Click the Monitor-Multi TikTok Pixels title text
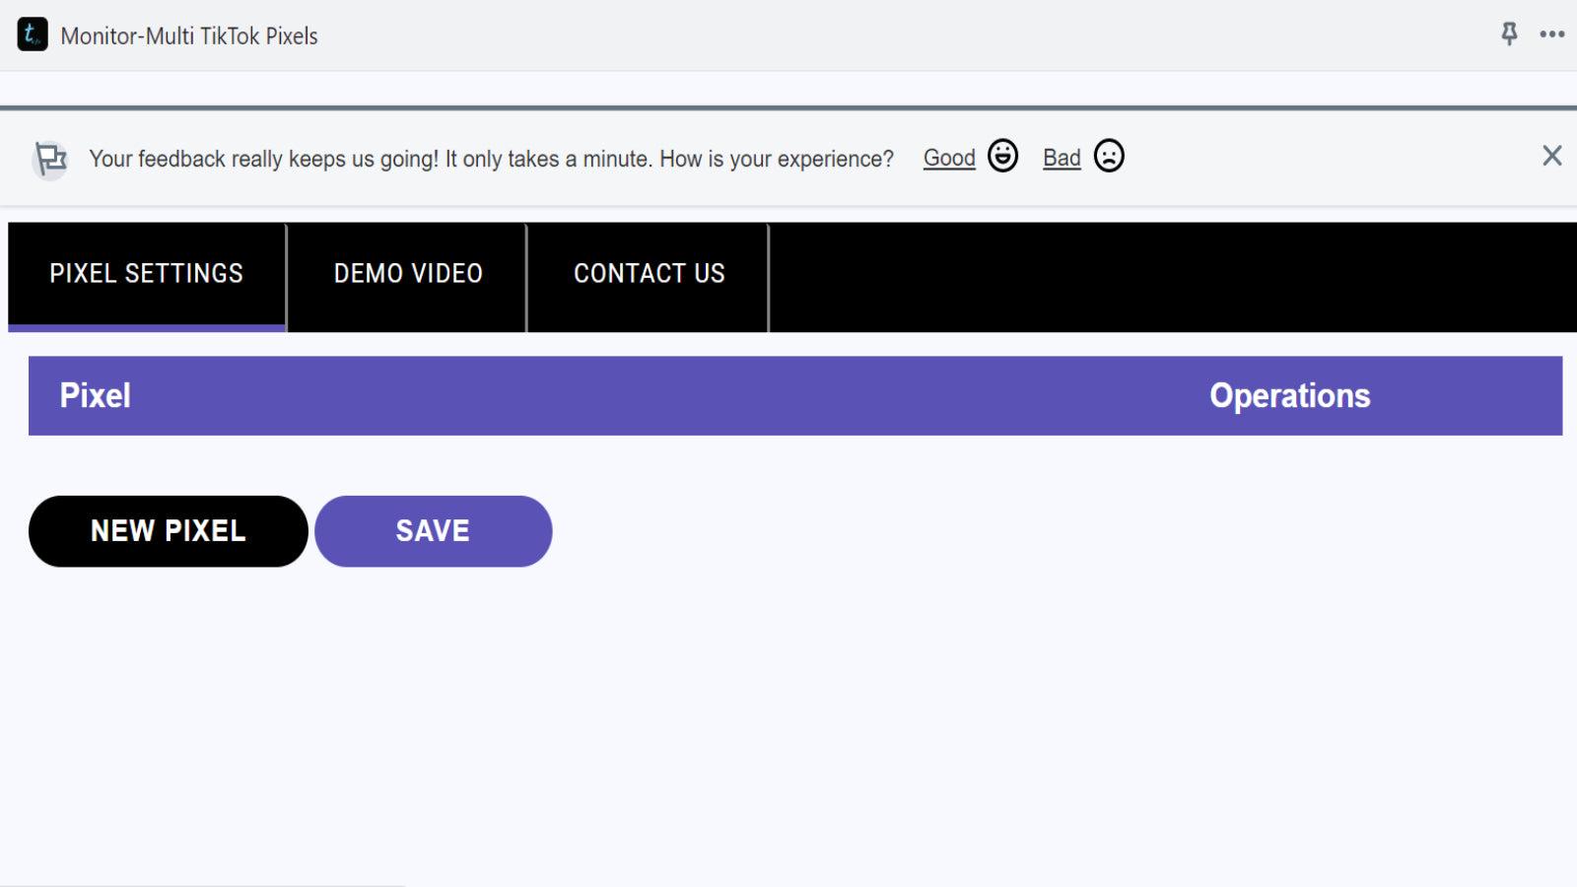 (x=189, y=36)
